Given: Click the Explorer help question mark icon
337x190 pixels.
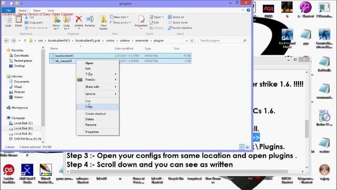Looking at the screenshot, I should pos(248,10).
